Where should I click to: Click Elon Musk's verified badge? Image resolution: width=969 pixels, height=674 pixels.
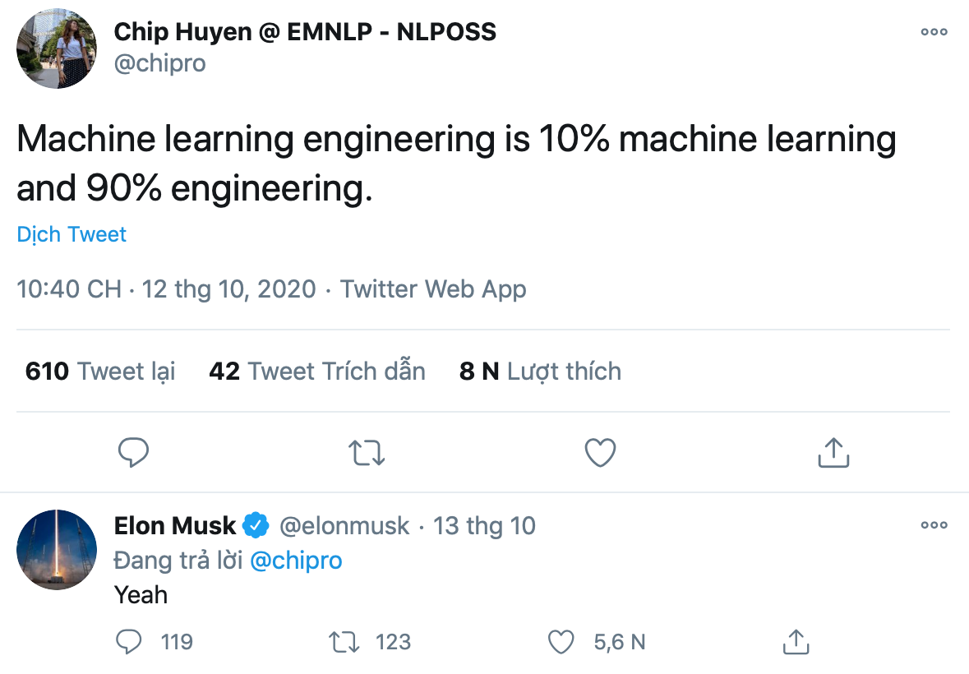256,524
